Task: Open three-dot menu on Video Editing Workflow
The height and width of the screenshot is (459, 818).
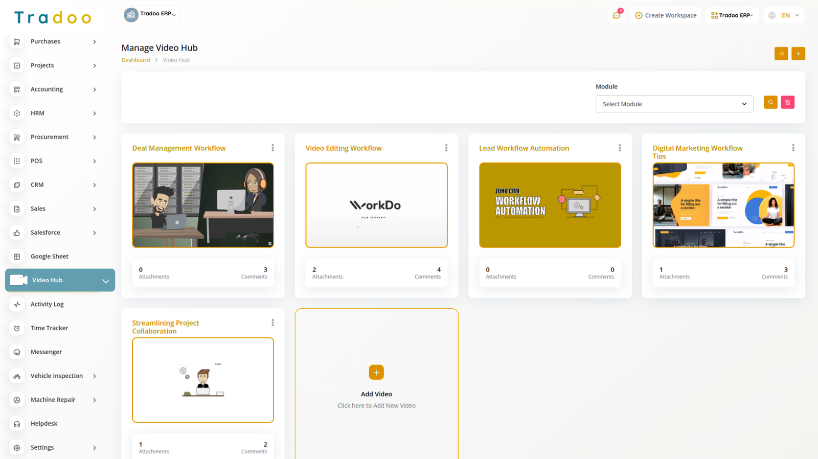Action: pos(446,148)
